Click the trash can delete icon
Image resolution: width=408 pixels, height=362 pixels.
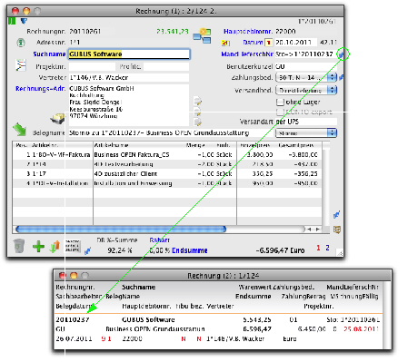click(x=19, y=246)
